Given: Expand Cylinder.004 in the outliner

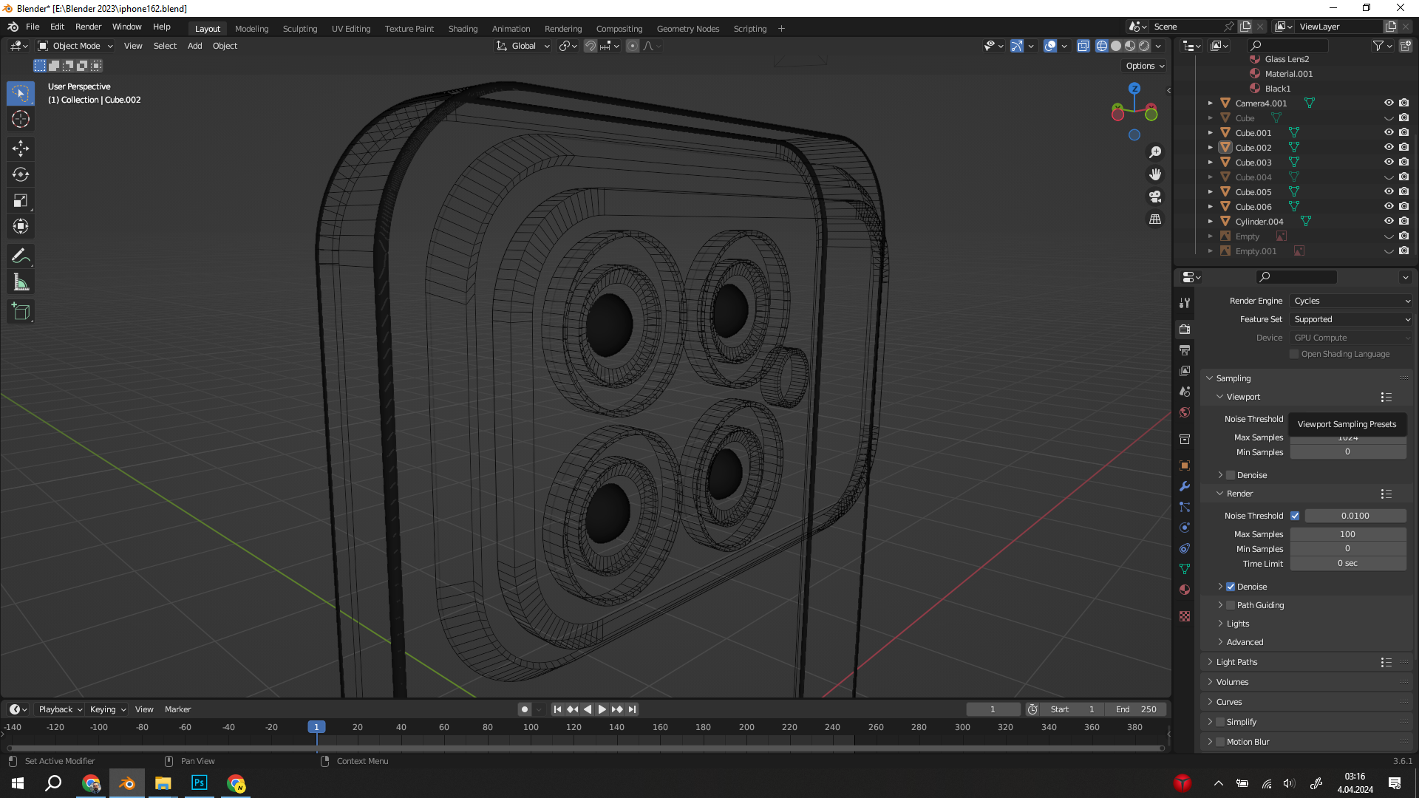Looking at the screenshot, I should pyautogui.click(x=1210, y=222).
